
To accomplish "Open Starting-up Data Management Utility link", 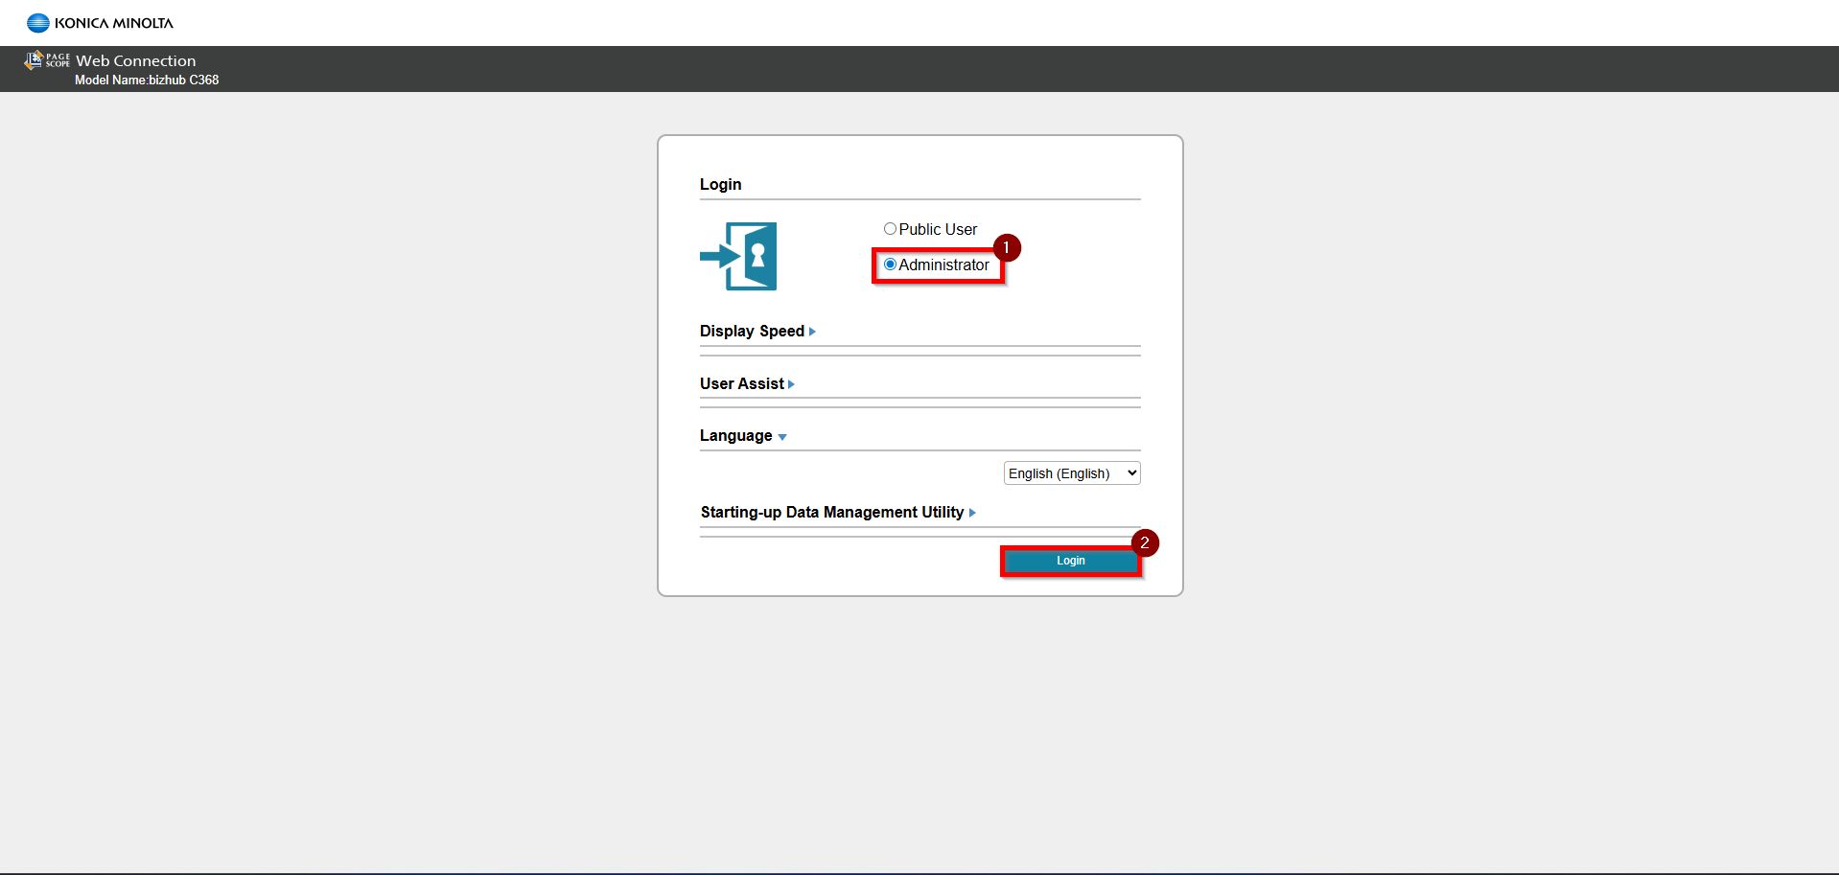I will [x=831, y=513].
